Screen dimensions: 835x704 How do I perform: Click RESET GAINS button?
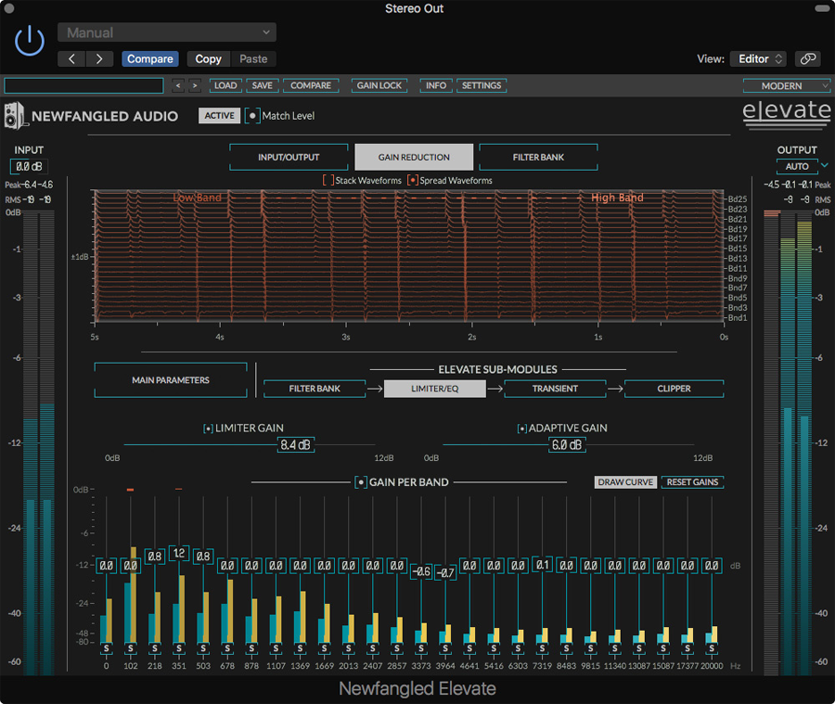click(692, 482)
